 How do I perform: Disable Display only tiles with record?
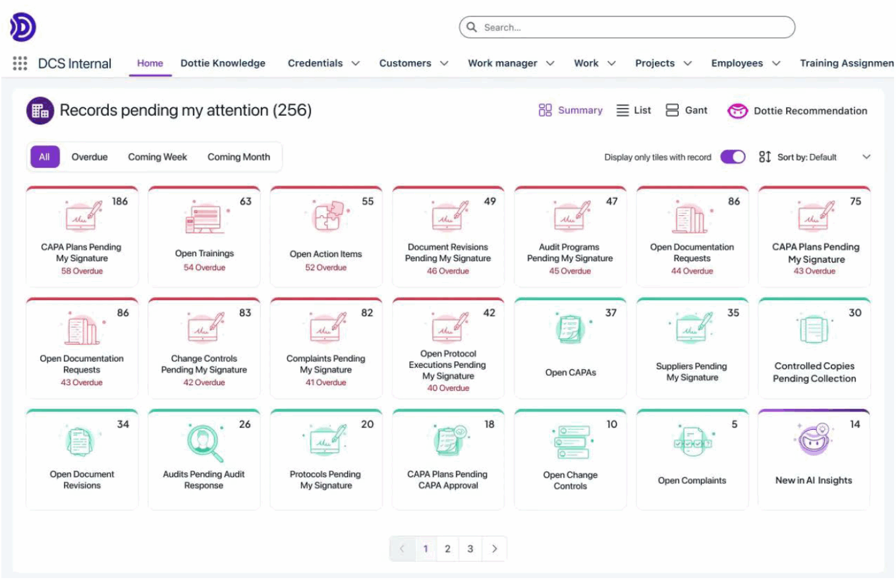coord(733,157)
